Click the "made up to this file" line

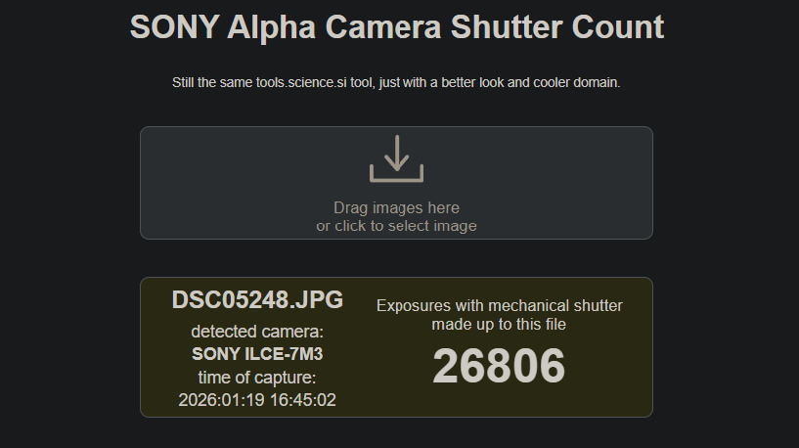(x=499, y=325)
